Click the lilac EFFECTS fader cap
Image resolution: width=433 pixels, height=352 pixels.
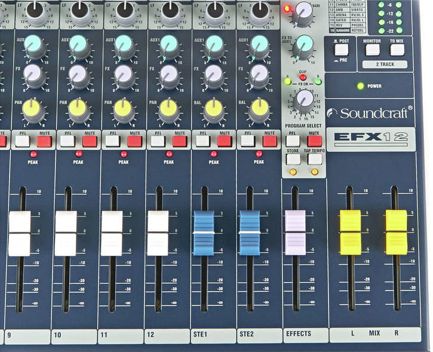[x=295, y=232]
